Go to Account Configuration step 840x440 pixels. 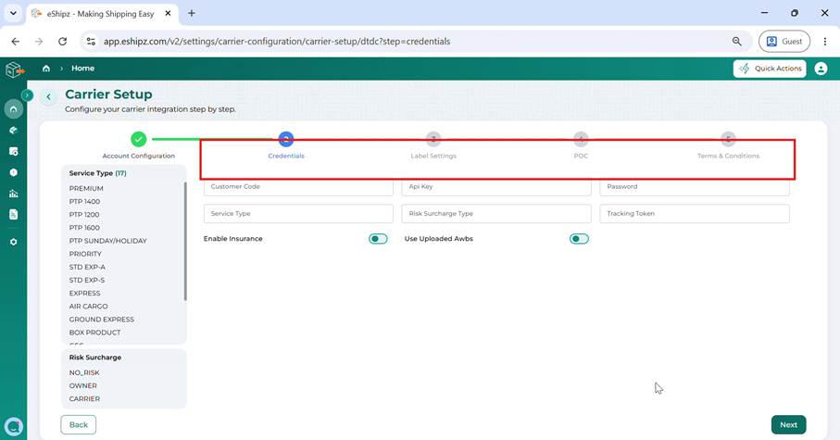point(138,156)
